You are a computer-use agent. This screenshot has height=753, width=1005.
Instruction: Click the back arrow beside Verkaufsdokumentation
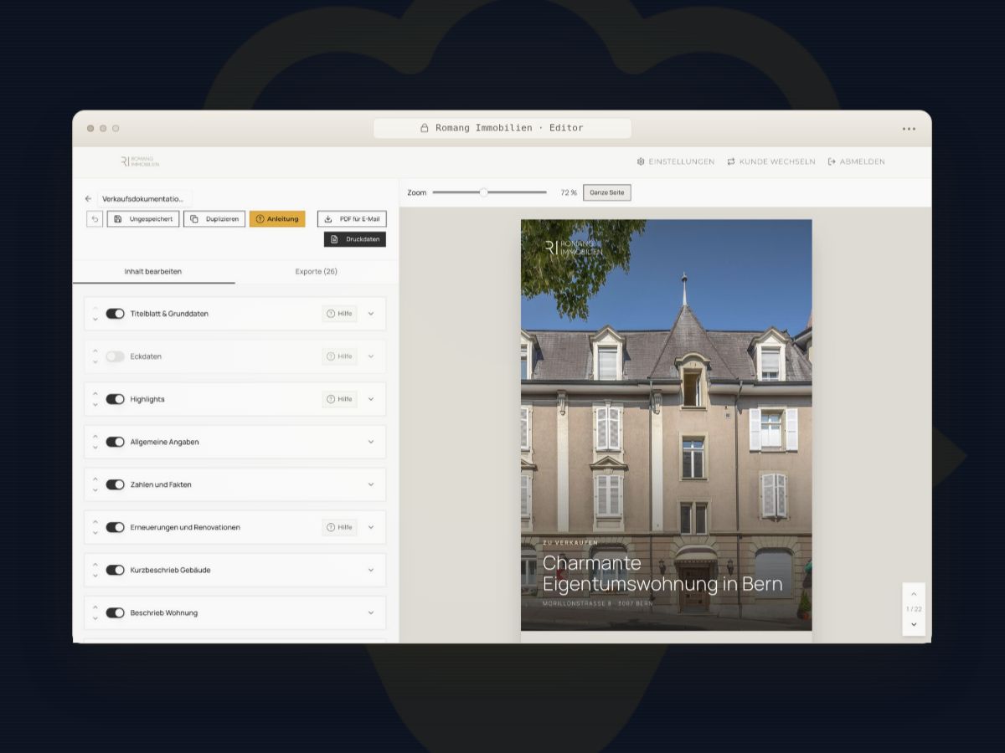point(88,199)
